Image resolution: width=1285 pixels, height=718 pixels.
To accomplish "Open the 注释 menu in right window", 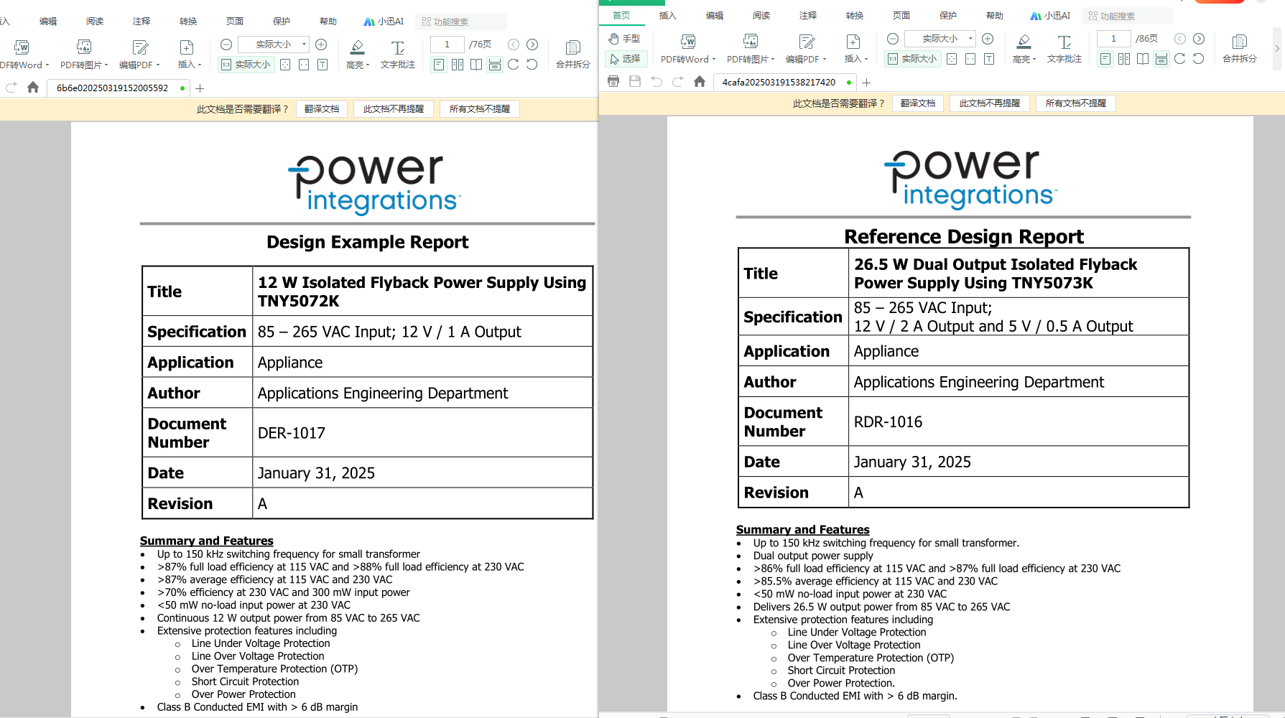I will [808, 16].
